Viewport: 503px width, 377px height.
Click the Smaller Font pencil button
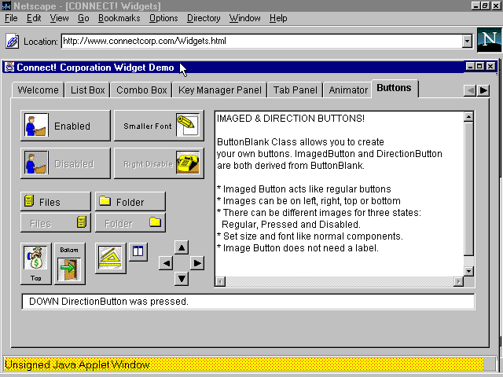(156, 126)
